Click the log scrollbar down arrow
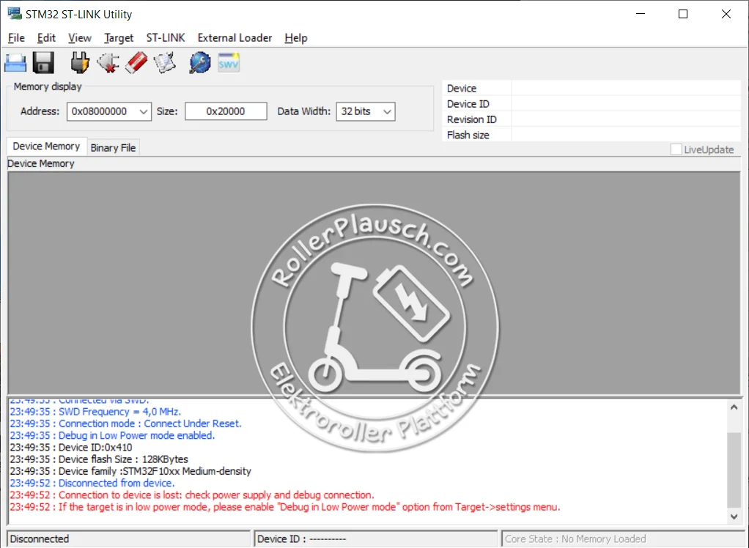Screen dimensions: 749x548 pyautogui.click(x=734, y=516)
